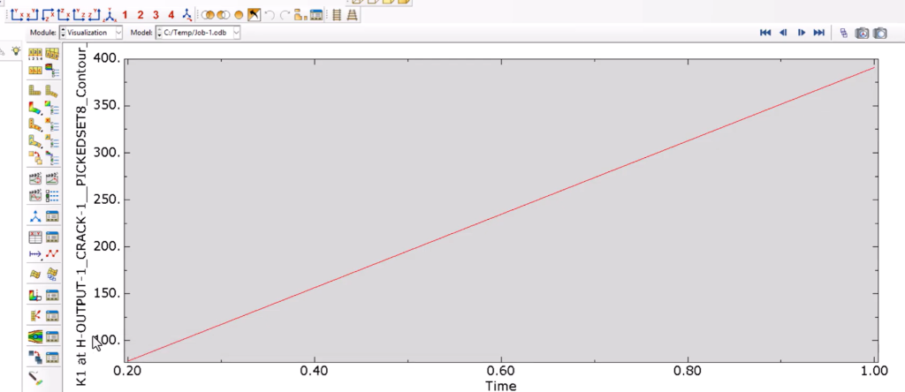Click the Time axis title on the plot
Image resolution: width=905 pixels, height=392 pixels.
click(498, 386)
